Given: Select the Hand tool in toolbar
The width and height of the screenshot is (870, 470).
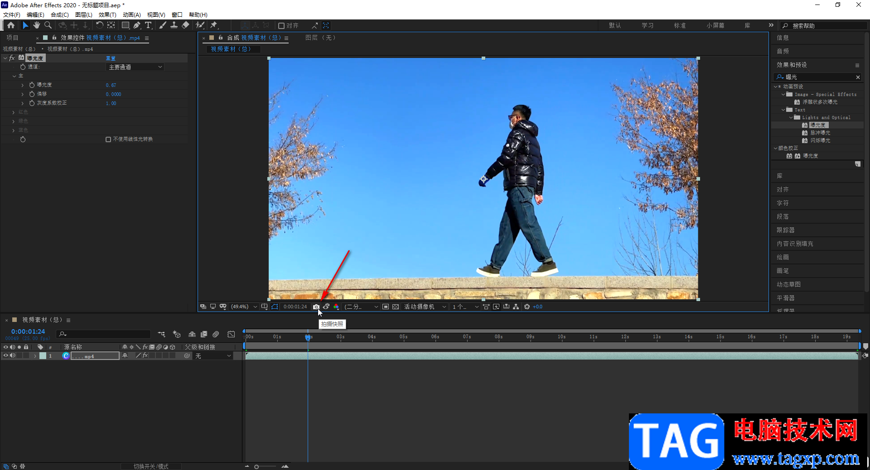Looking at the screenshot, I should pyautogui.click(x=37, y=25).
